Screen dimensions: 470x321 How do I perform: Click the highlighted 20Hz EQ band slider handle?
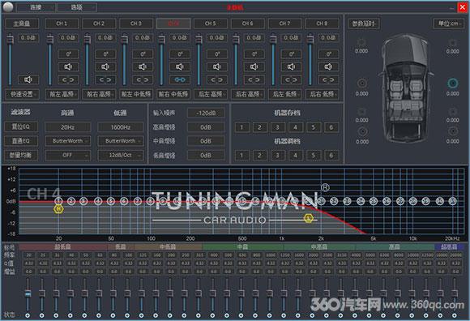[x=28, y=293]
